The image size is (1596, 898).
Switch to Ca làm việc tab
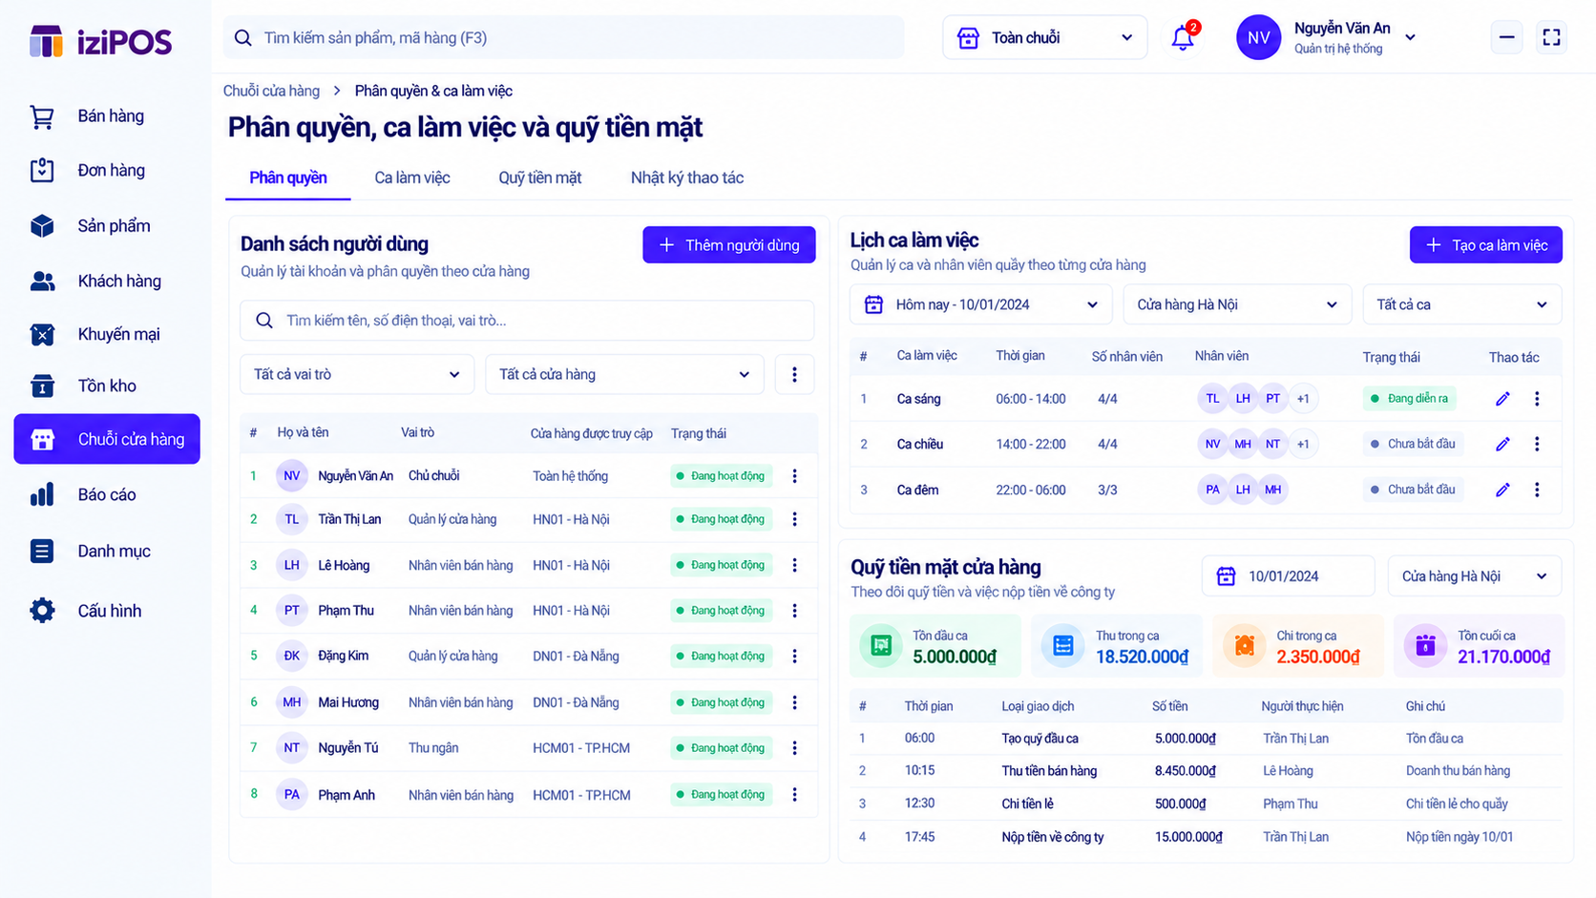411,178
